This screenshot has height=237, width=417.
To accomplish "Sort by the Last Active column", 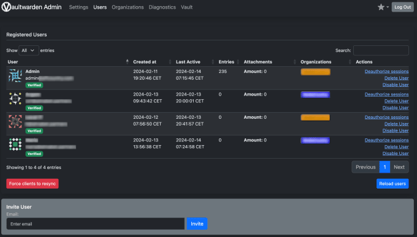I will 213,62.
